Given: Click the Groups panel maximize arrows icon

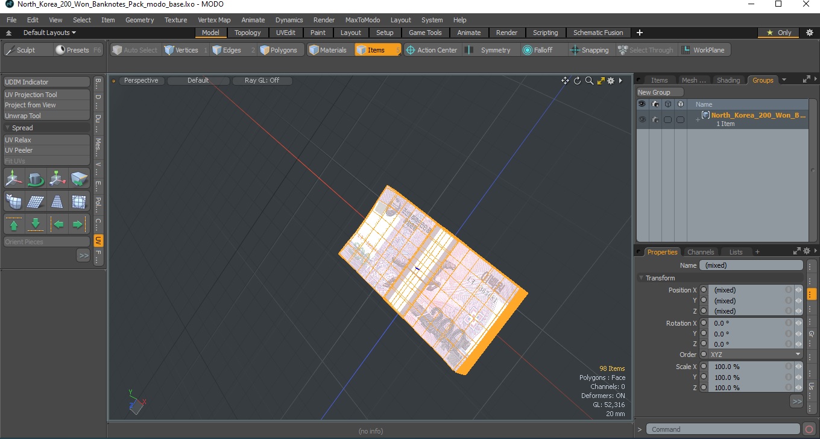Looking at the screenshot, I should click(x=806, y=80).
